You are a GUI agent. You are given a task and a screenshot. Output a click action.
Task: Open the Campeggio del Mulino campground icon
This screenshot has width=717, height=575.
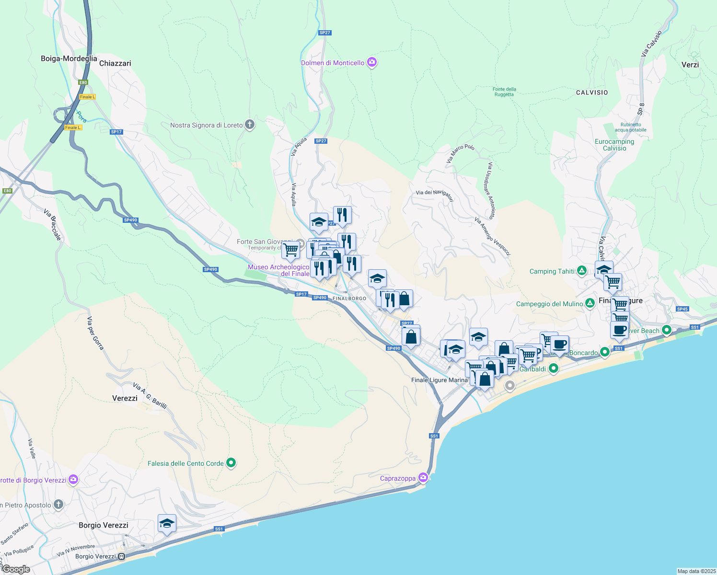[590, 304]
